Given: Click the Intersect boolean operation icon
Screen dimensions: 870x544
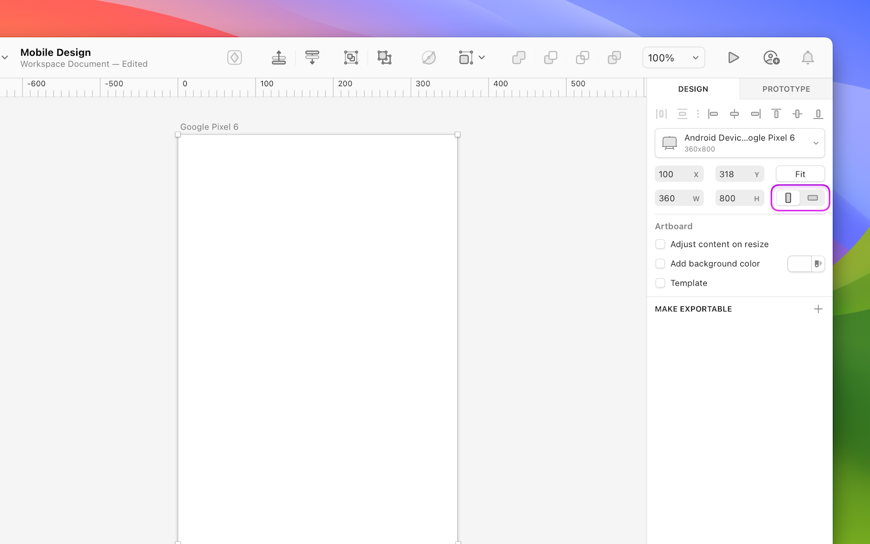Looking at the screenshot, I should [x=582, y=58].
